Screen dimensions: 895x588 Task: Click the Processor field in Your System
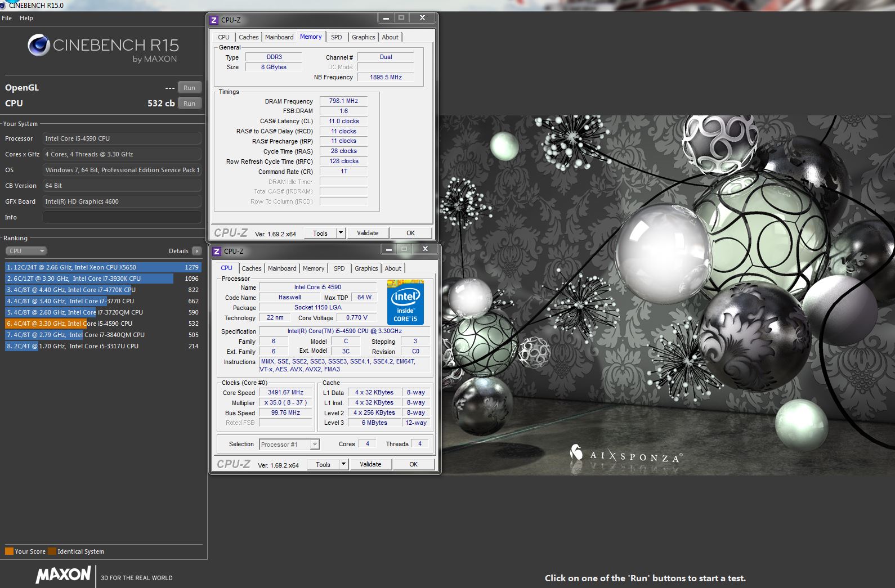(122, 138)
